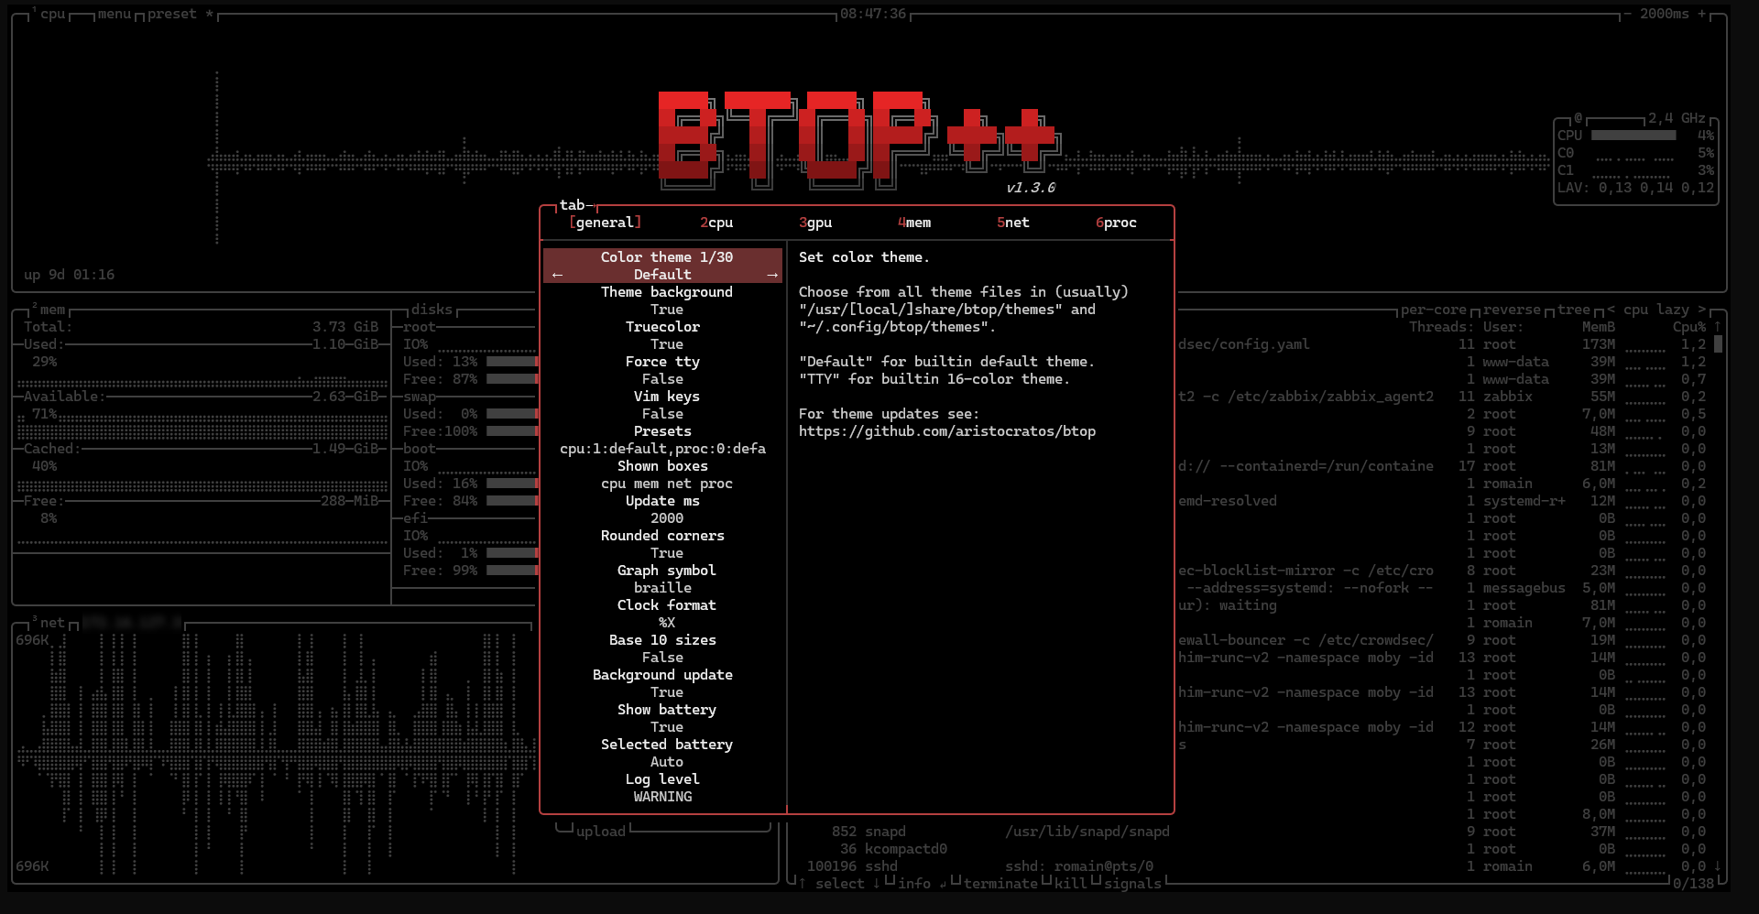Click left arrow of process sort selector
The image size is (1759, 914).
click(x=1611, y=310)
